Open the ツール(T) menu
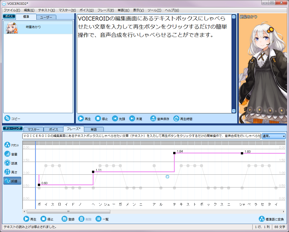This screenshot has width=289, height=232. (x=154, y=10)
